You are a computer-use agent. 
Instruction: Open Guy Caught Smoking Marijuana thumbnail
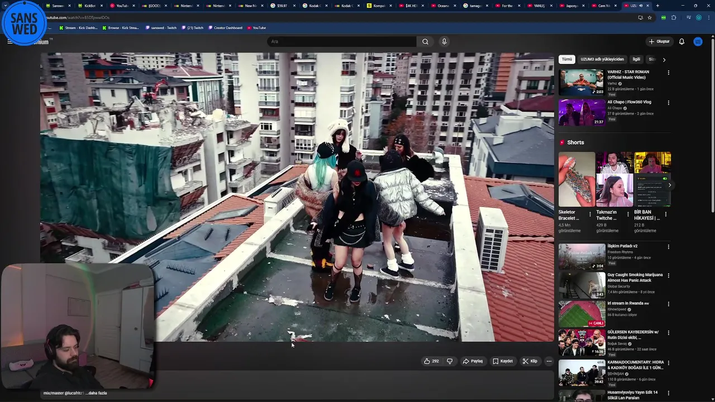coord(581,285)
